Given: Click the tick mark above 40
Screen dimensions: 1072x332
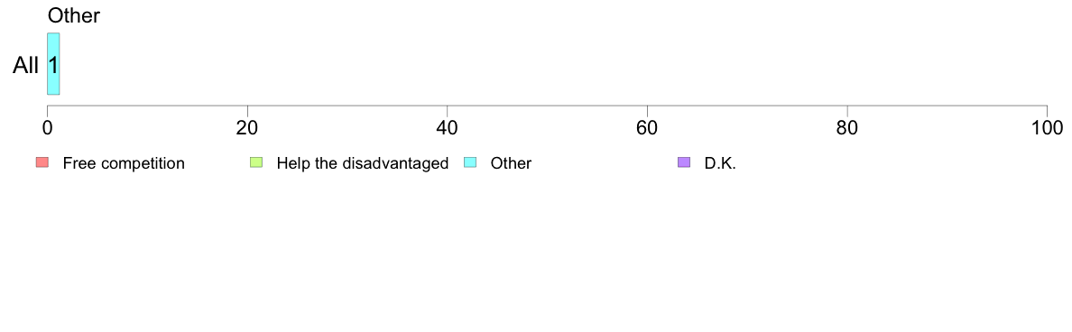Looking at the screenshot, I should click(x=448, y=110).
